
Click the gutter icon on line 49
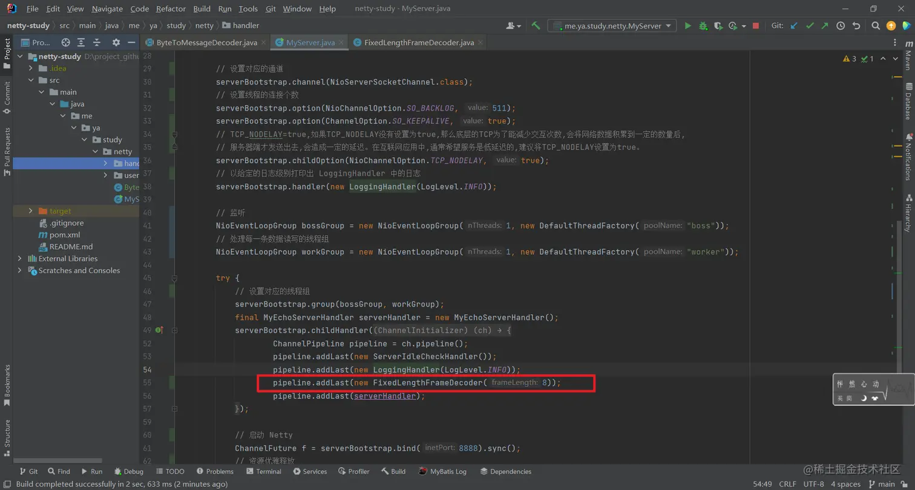pos(159,330)
